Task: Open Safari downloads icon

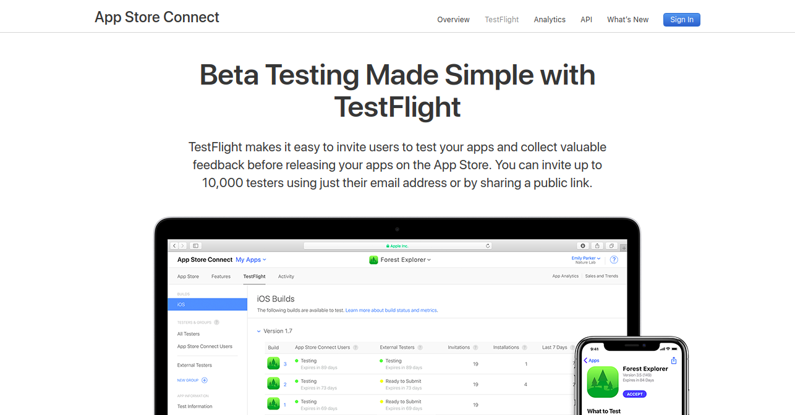Action: pyautogui.click(x=583, y=246)
